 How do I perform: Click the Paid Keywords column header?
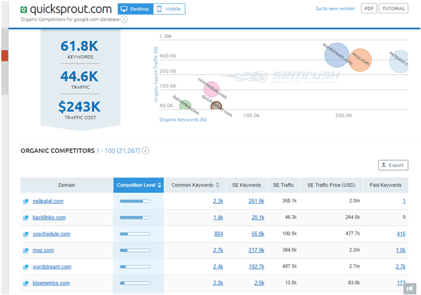tap(385, 185)
